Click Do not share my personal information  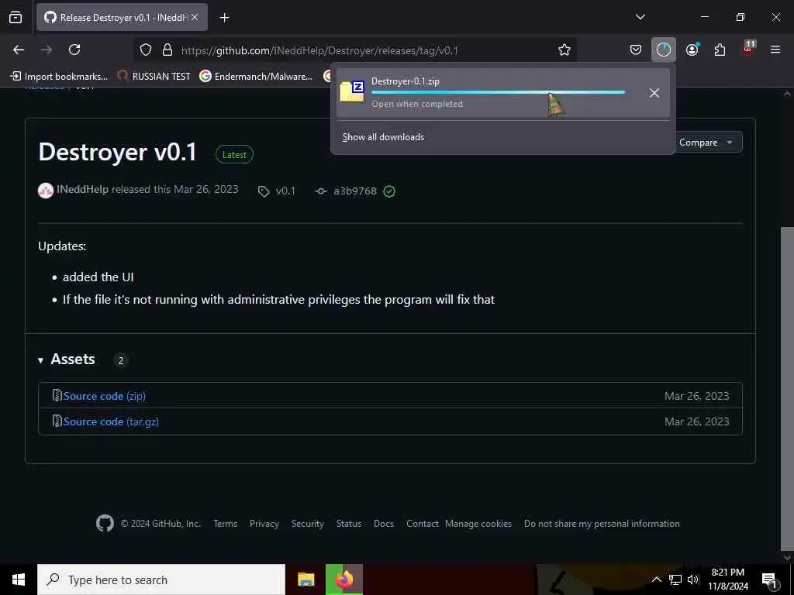click(602, 524)
